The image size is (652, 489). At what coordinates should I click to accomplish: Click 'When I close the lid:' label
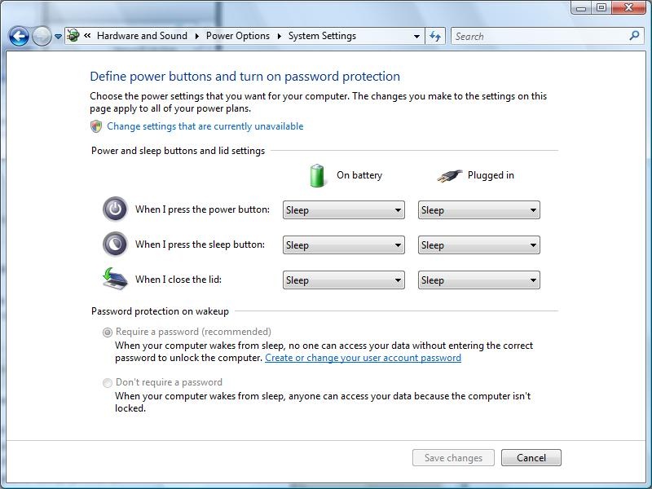(178, 279)
